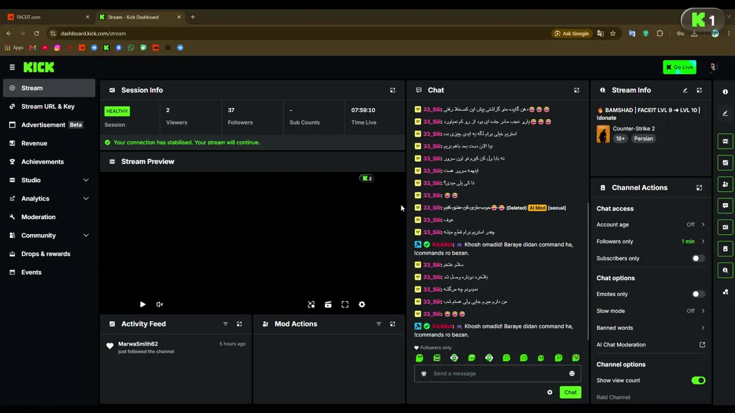Expand the Channel Actions panel
The width and height of the screenshot is (735, 413).
[699, 188]
